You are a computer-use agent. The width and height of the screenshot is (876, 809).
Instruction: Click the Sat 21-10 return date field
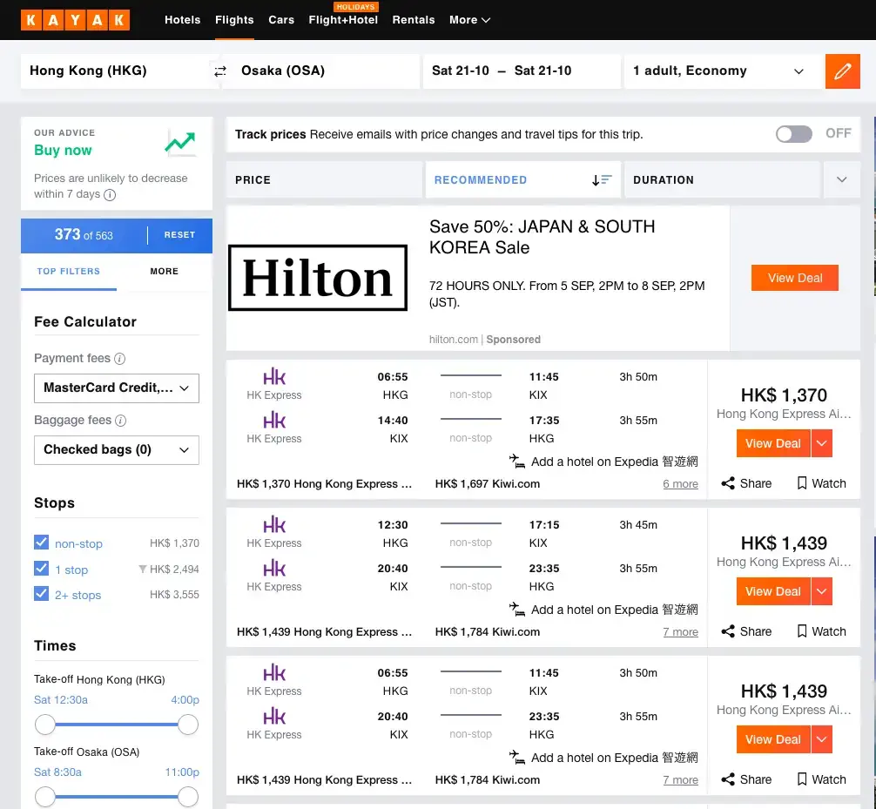(x=543, y=71)
